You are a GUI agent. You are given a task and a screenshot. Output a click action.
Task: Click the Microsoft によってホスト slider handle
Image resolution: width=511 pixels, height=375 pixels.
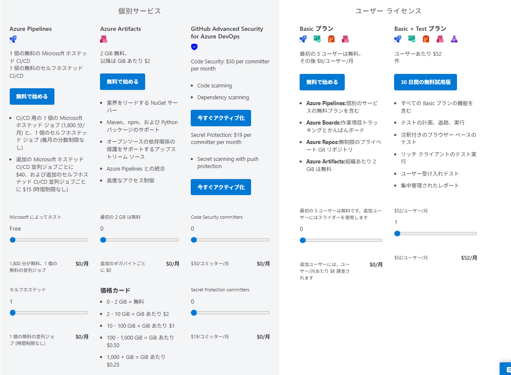(x=13, y=240)
